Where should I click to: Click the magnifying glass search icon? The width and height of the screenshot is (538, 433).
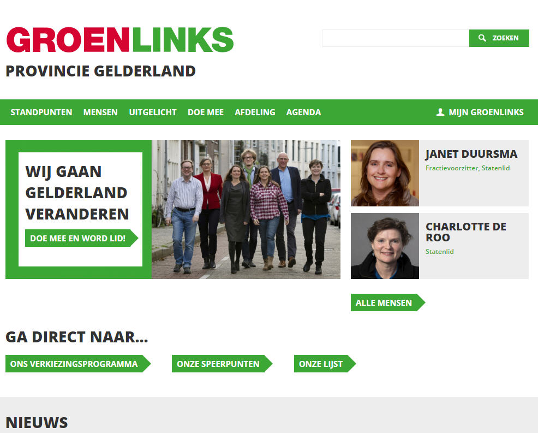click(x=482, y=38)
